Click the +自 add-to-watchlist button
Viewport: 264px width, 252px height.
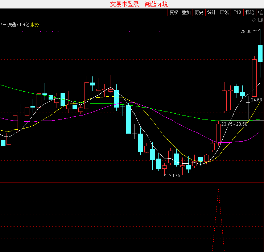(260, 12)
